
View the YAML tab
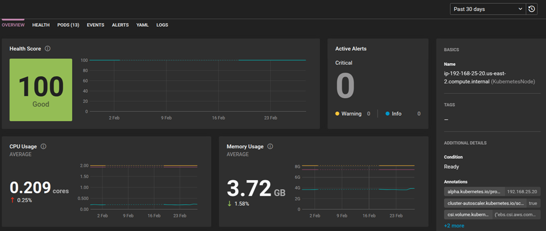coord(142,25)
